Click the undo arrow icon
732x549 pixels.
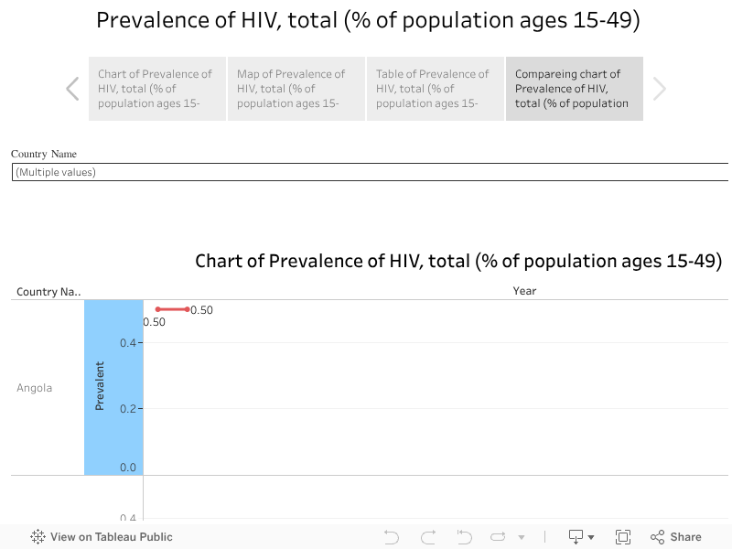coord(392,537)
